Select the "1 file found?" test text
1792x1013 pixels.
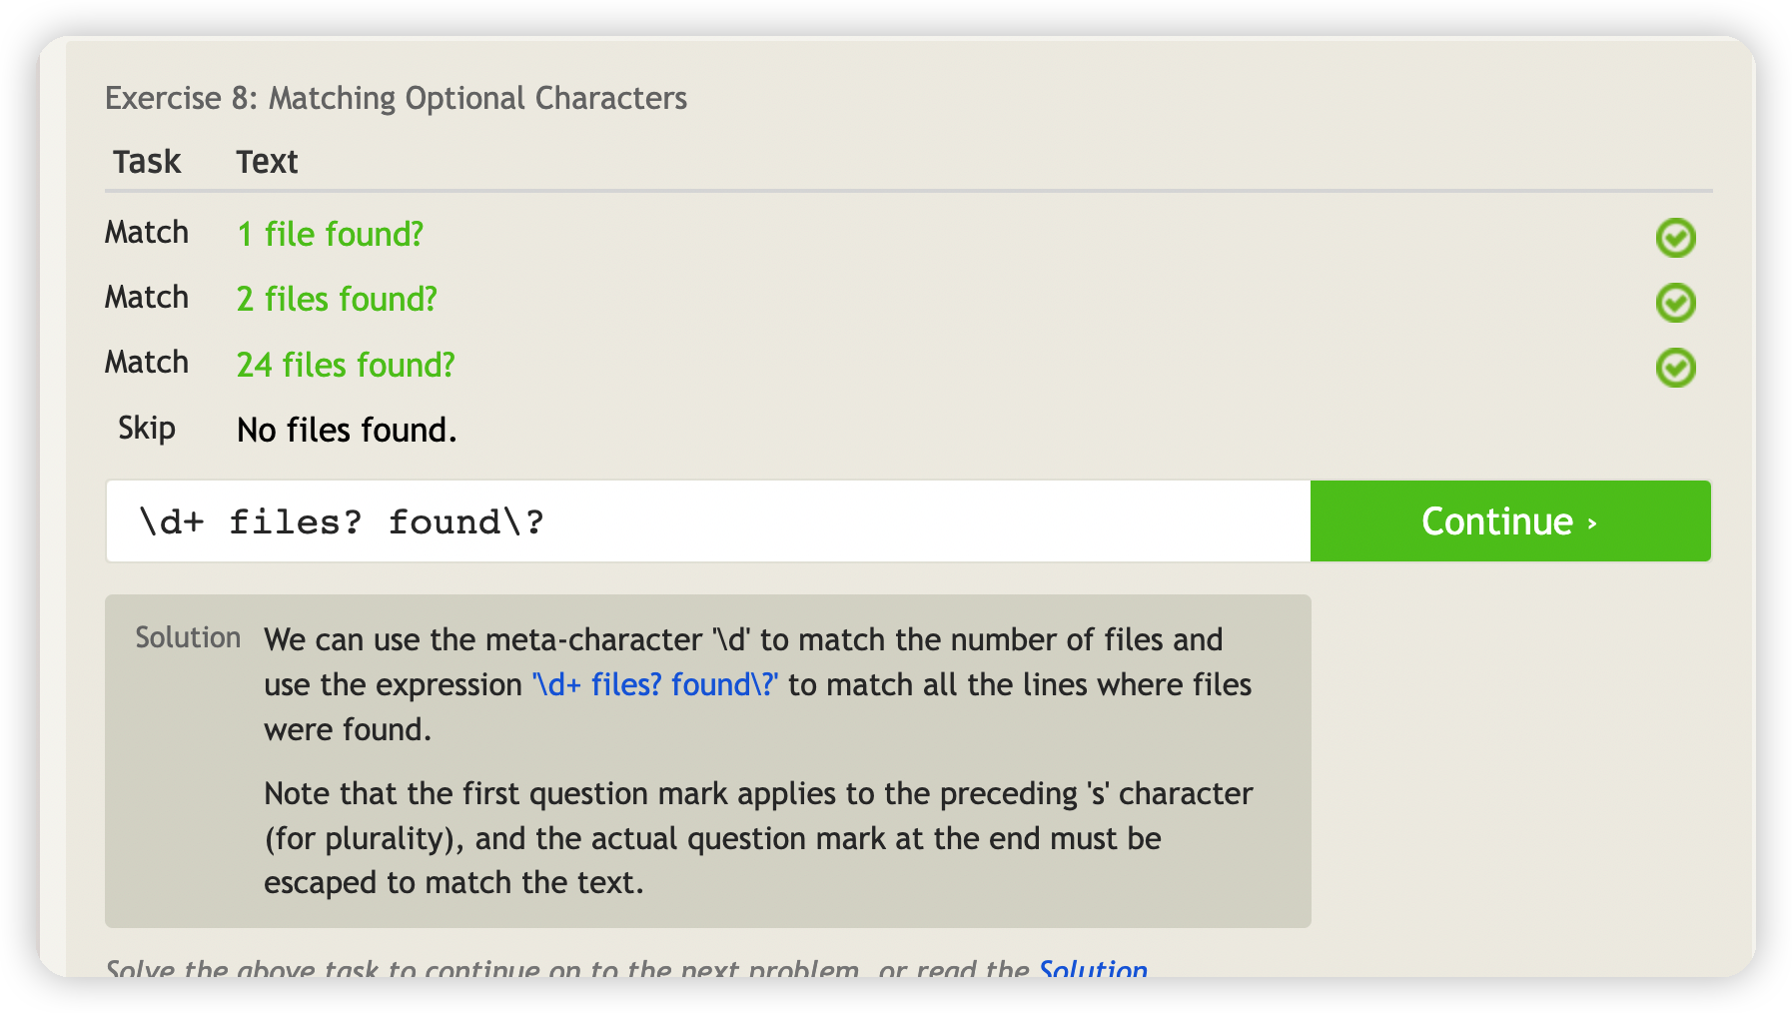[x=330, y=235]
